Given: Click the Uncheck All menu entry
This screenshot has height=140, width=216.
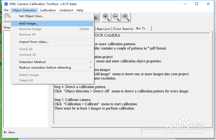Looking at the screenshot, I should (52, 55).
